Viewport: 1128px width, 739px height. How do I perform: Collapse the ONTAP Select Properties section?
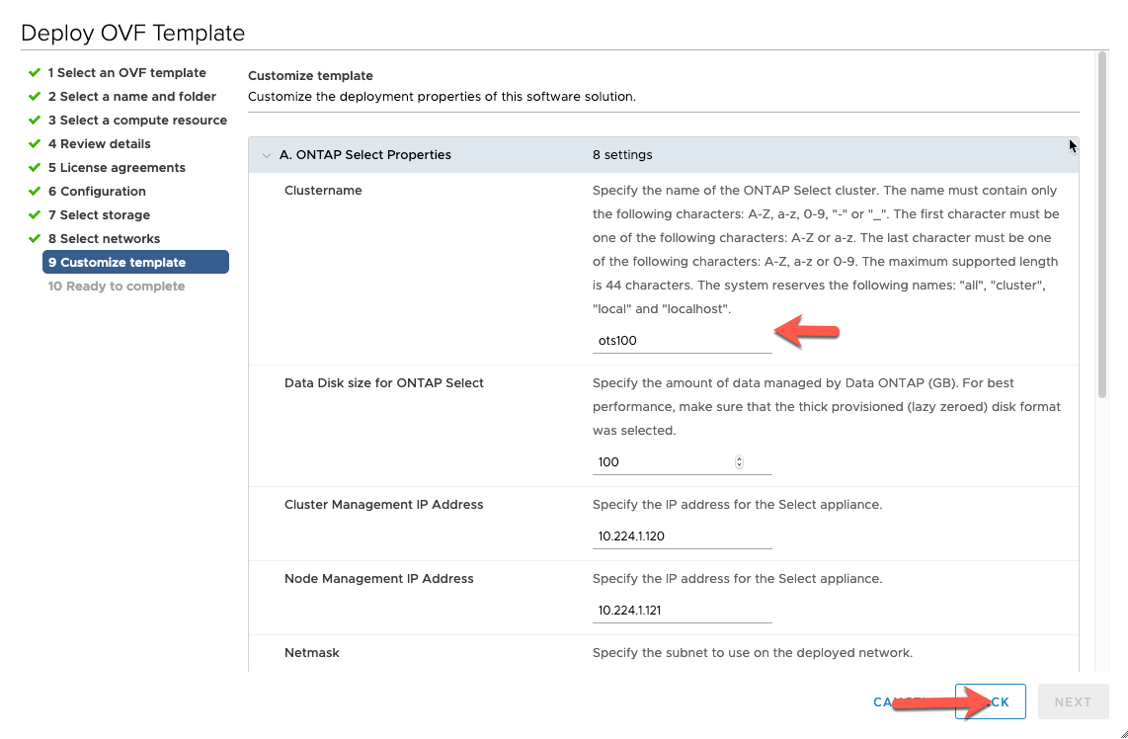coord(266,155)
